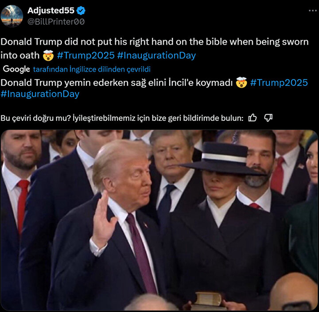Open #Trump2025 hashtag in Turkish translation

coord(279,82)
